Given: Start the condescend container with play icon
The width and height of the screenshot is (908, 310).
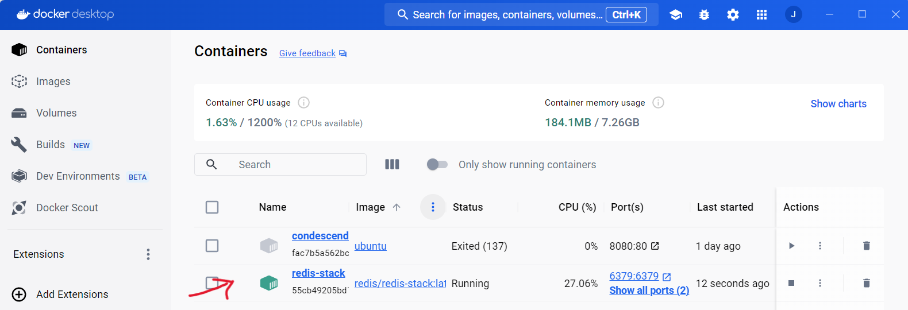Looking at the screenshot, I should click(791, 246).
